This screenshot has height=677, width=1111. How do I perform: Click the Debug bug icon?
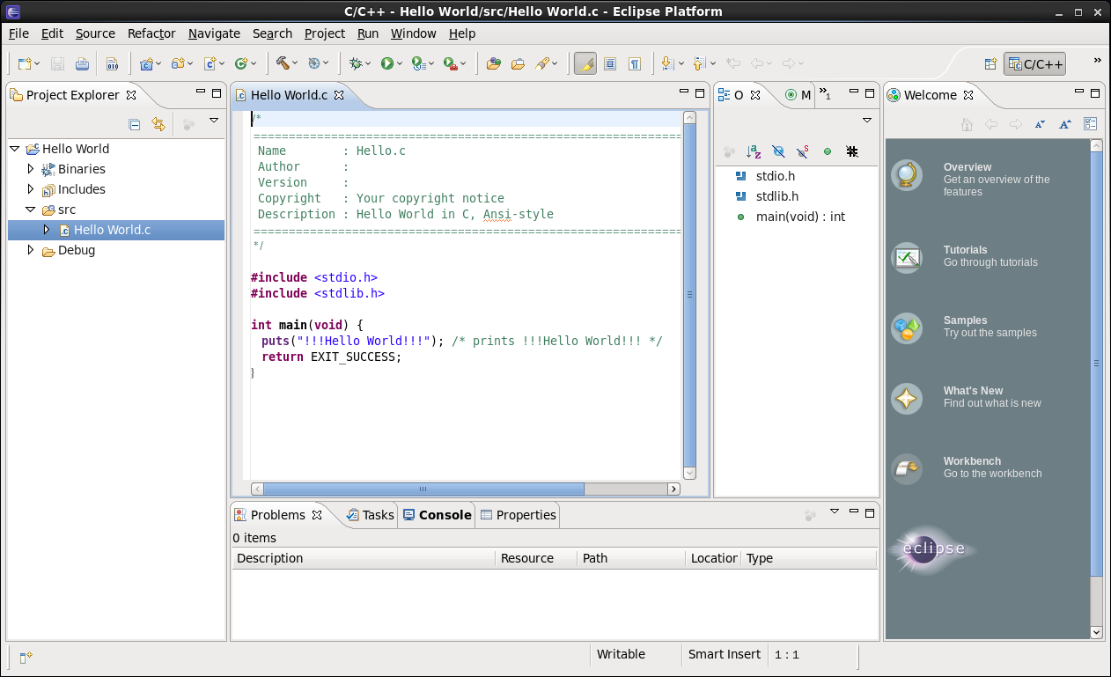(356, 63)
